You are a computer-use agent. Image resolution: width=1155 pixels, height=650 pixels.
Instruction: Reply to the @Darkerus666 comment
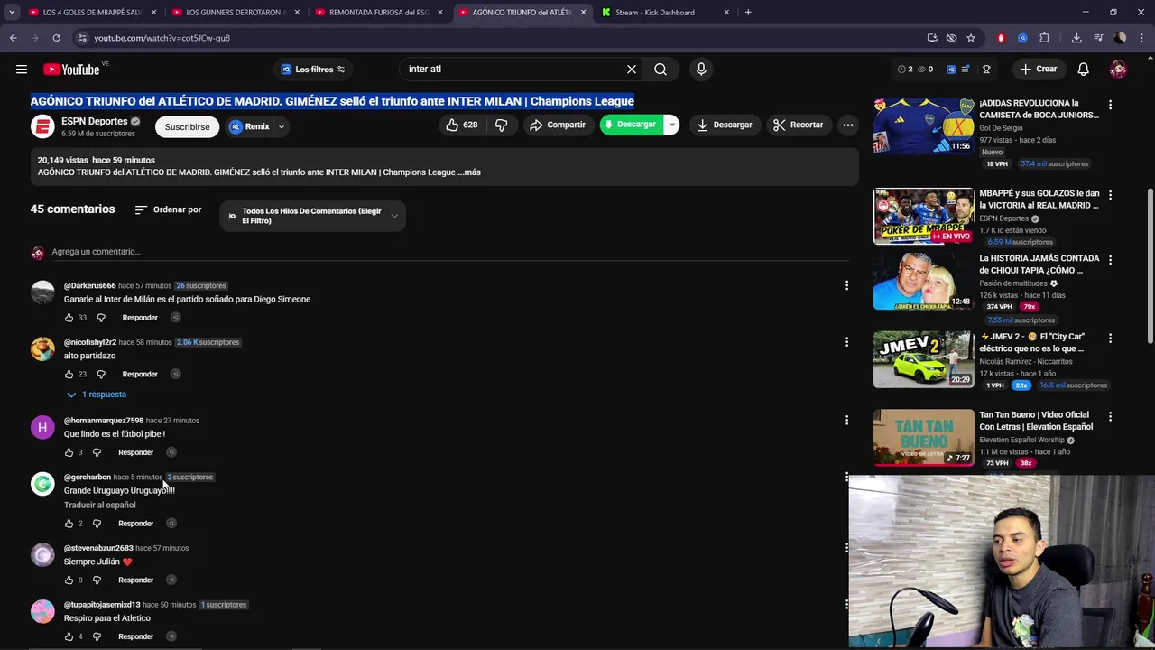(140, 318)
